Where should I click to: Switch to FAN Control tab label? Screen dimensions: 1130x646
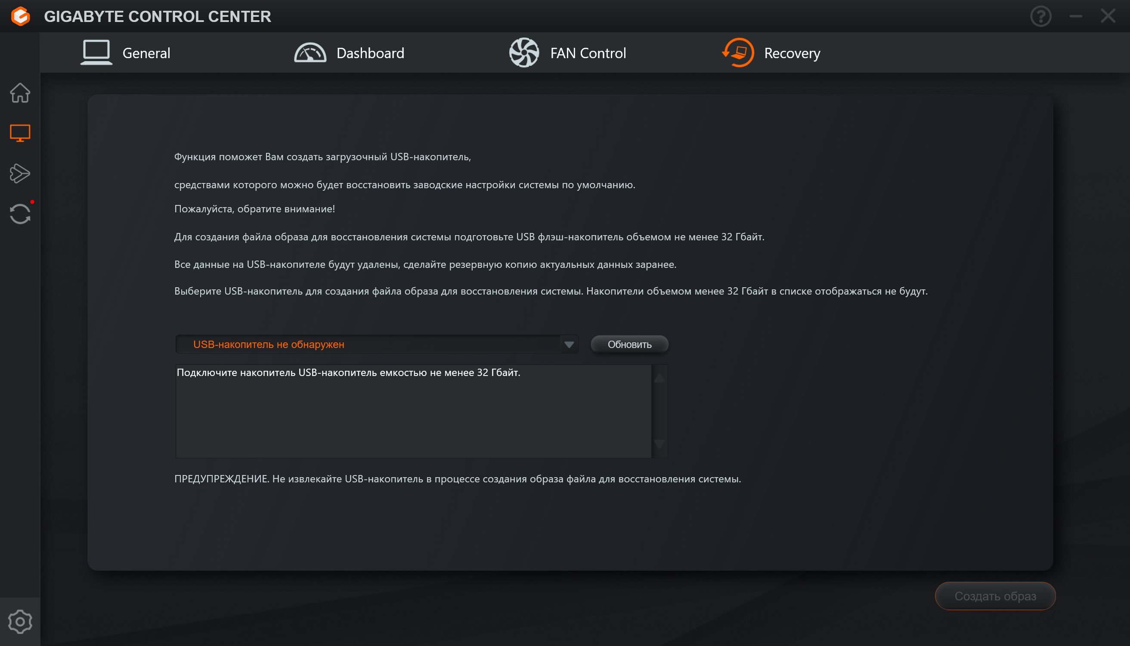point(588,53)
